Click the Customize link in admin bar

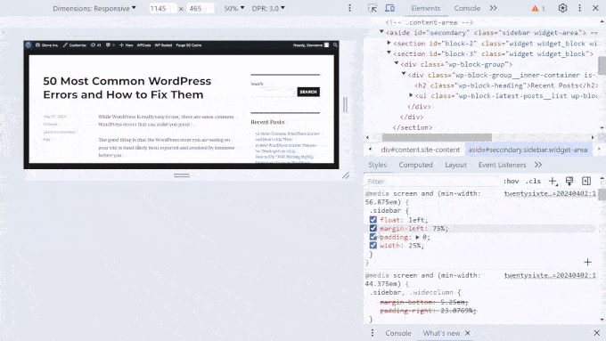tap(75, 45)
